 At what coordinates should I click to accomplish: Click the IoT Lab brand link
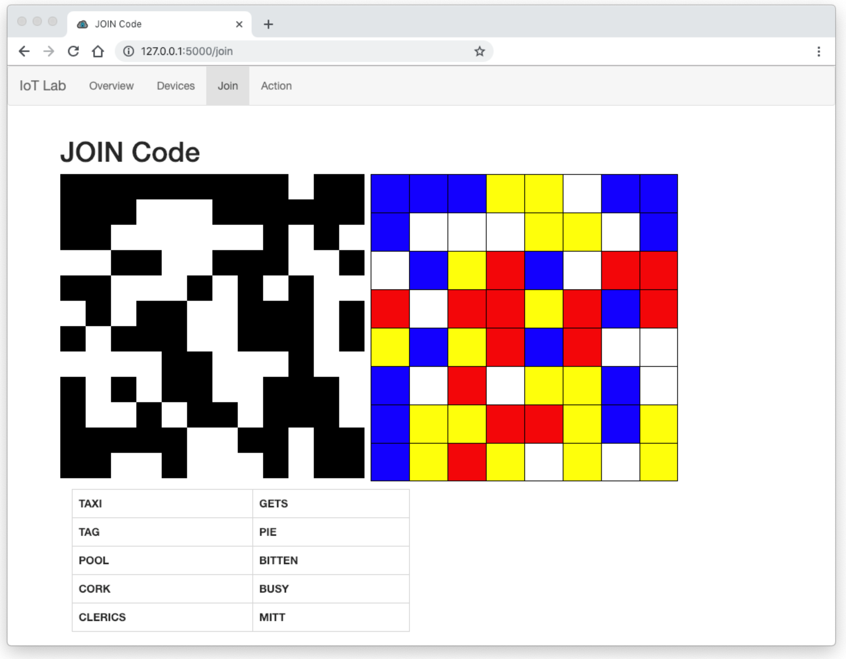point(43,85)
